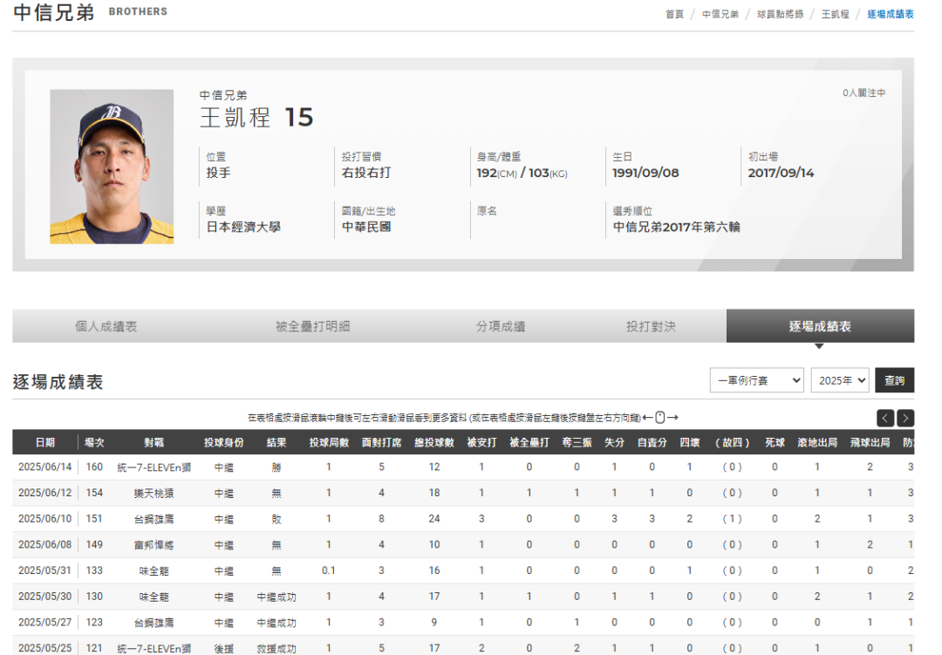Click the 日期 column header

(x=45, y=442)
